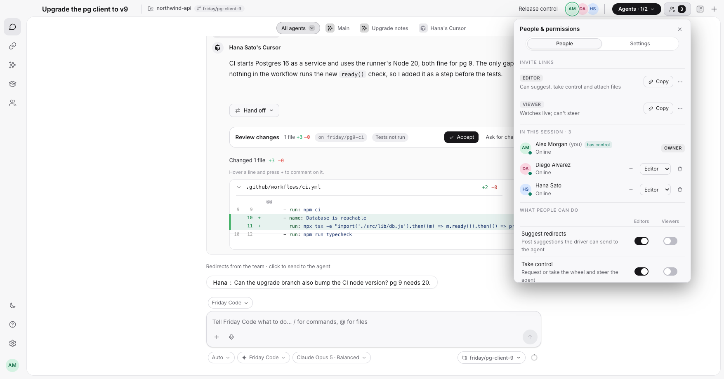The width and height of the screenshot is (724, 379).
Task: Toggle dark mode moon icon
Action: pos(12,305)
